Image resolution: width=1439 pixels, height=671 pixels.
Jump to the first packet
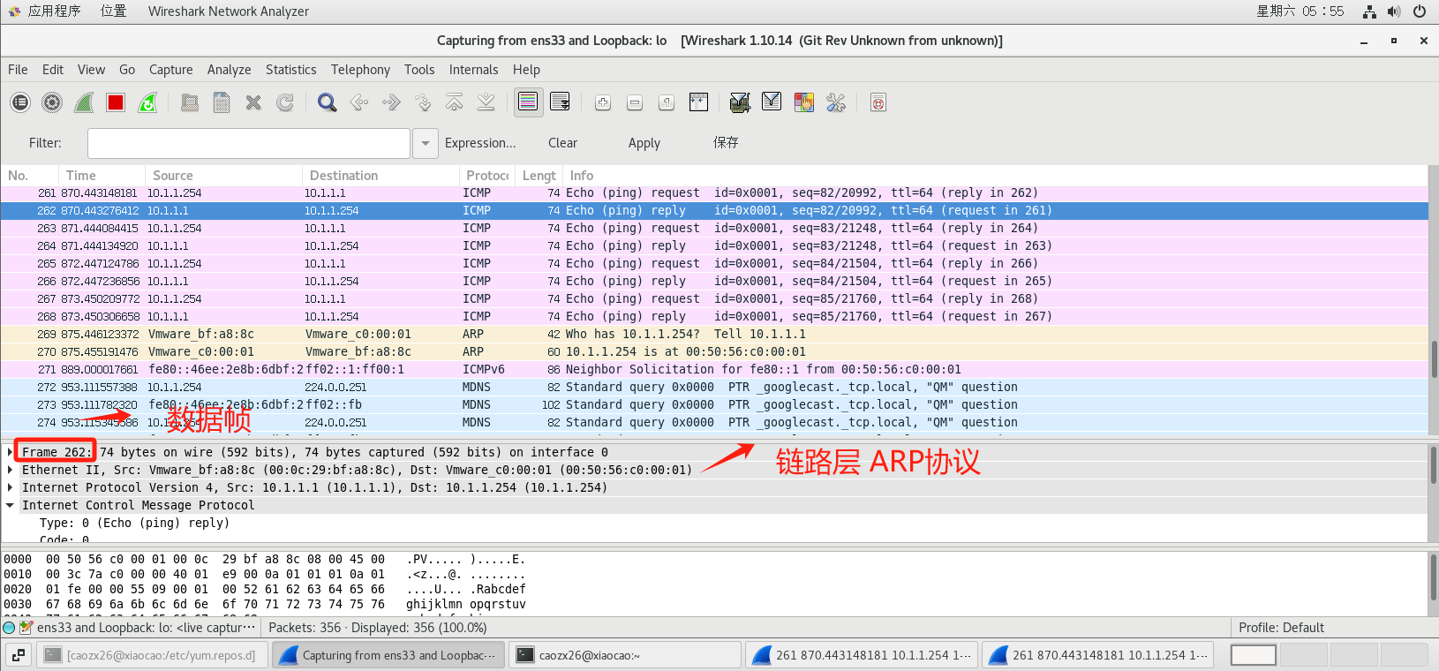455,102
